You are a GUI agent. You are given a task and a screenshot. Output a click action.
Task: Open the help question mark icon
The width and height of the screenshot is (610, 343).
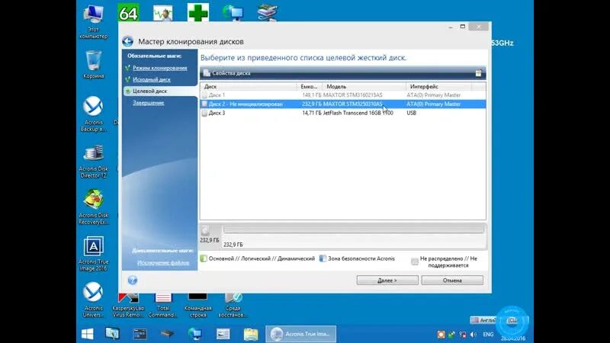coord(132,280)
